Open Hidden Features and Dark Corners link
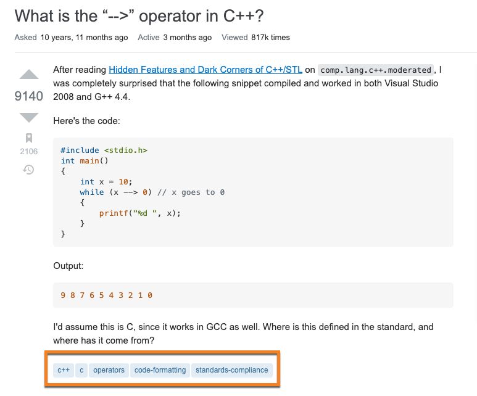The width and height of the screenshot is (477, 396). click(205, 70)
